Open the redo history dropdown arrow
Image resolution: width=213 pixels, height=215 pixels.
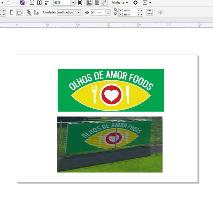tap(14, 2)
